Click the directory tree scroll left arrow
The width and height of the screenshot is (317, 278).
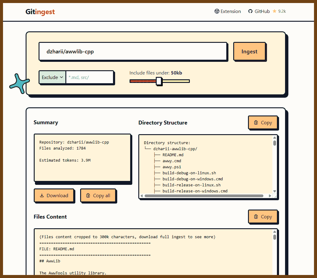point(142,196)
